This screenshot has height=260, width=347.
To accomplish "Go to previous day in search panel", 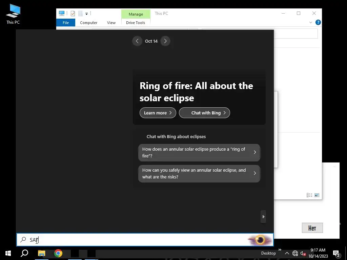I will pyautogui.click(x=137, y=41).
